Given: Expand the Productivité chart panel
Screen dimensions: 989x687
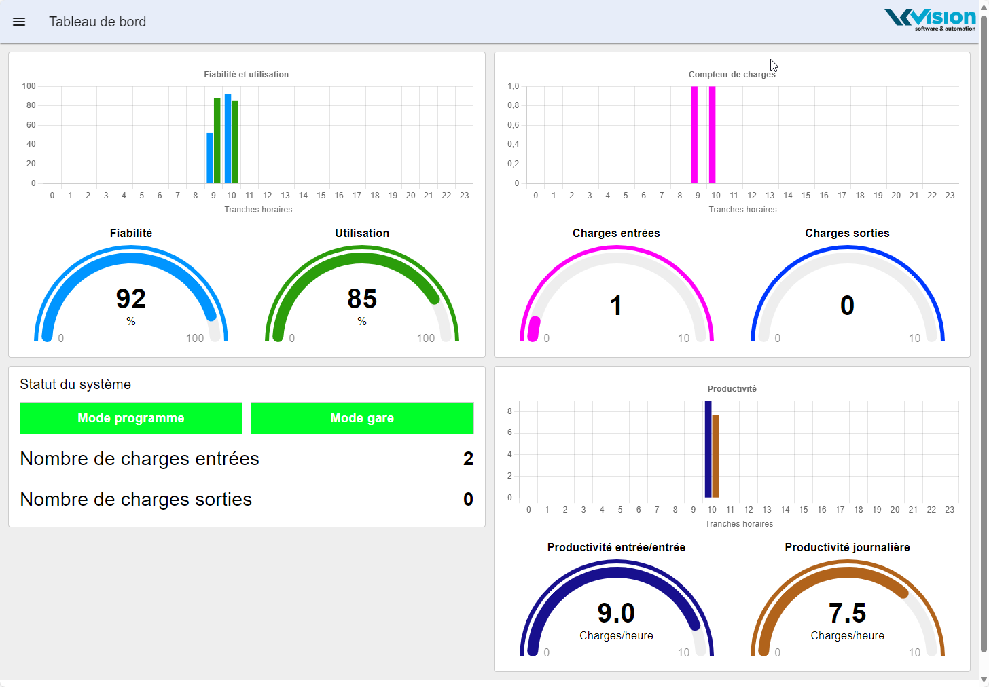Looking at the screenshot, I should pos(732,388).
